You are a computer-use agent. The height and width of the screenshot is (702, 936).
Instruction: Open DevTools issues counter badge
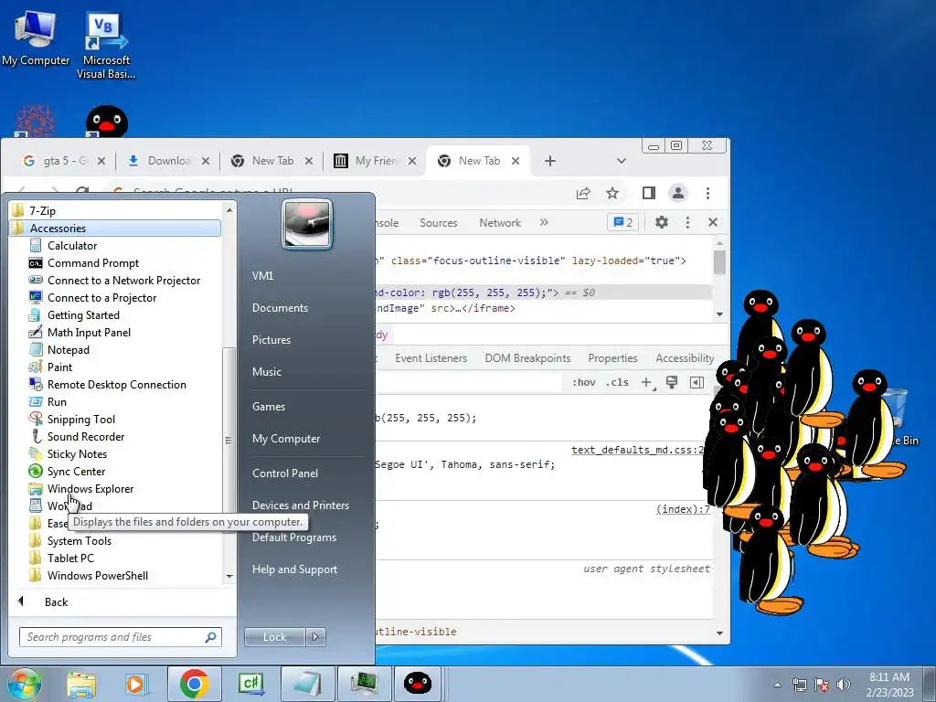tap(622, 222)
